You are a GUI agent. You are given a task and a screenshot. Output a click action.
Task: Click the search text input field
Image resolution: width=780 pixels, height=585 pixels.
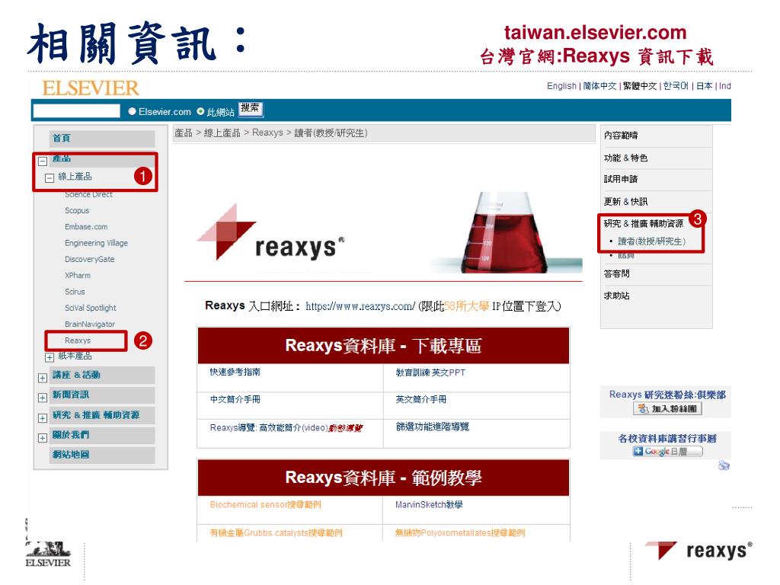(76, 111)
